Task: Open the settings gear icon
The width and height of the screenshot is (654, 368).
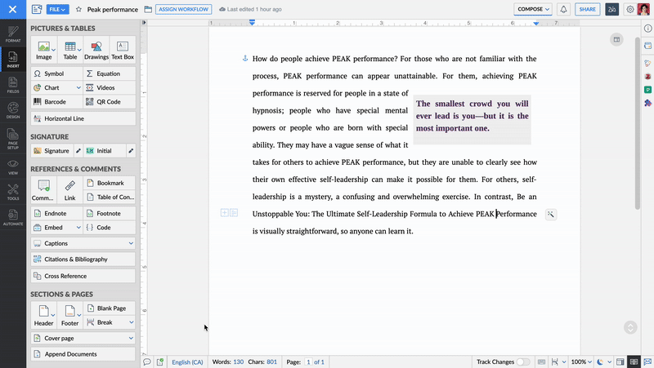Action: pos(630,10)
